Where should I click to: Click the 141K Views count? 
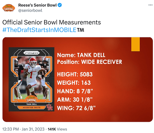click(57, 129)
